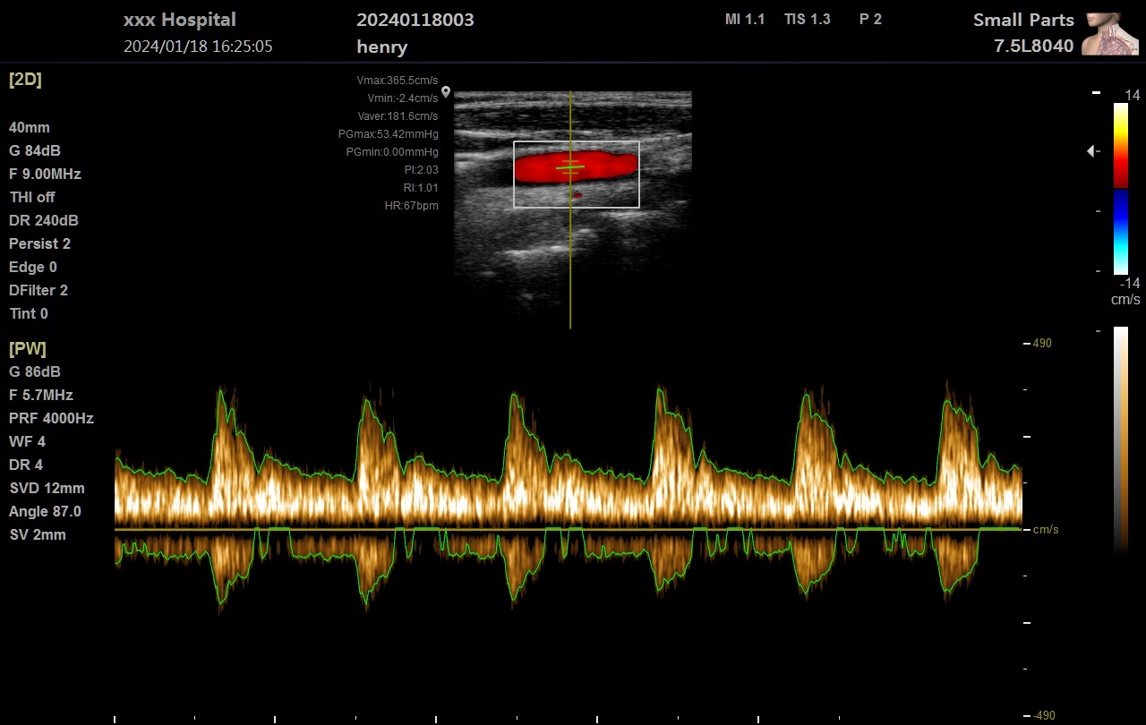The width and height of the screenshot is (1146, 725).
Task: Open the Small Parts preset label
Action: click(x=1022, y=21)
